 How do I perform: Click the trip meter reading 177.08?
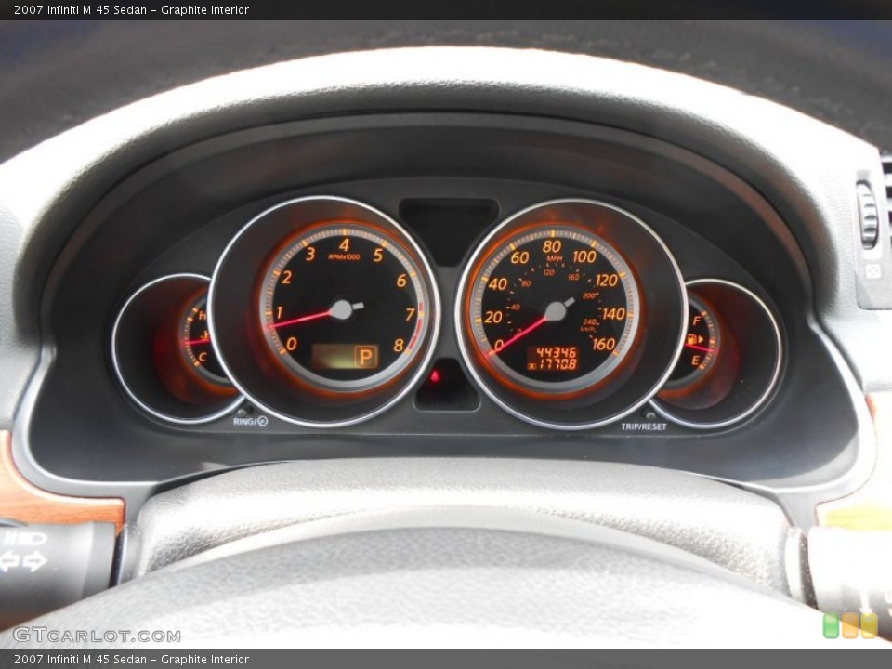point(557,364)
